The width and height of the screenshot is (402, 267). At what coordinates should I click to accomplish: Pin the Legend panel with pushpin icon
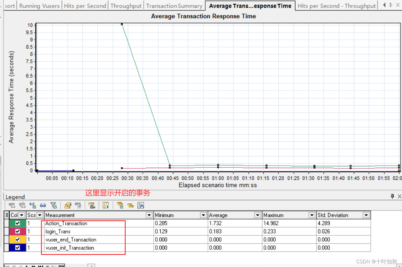[x=392, y=196]
